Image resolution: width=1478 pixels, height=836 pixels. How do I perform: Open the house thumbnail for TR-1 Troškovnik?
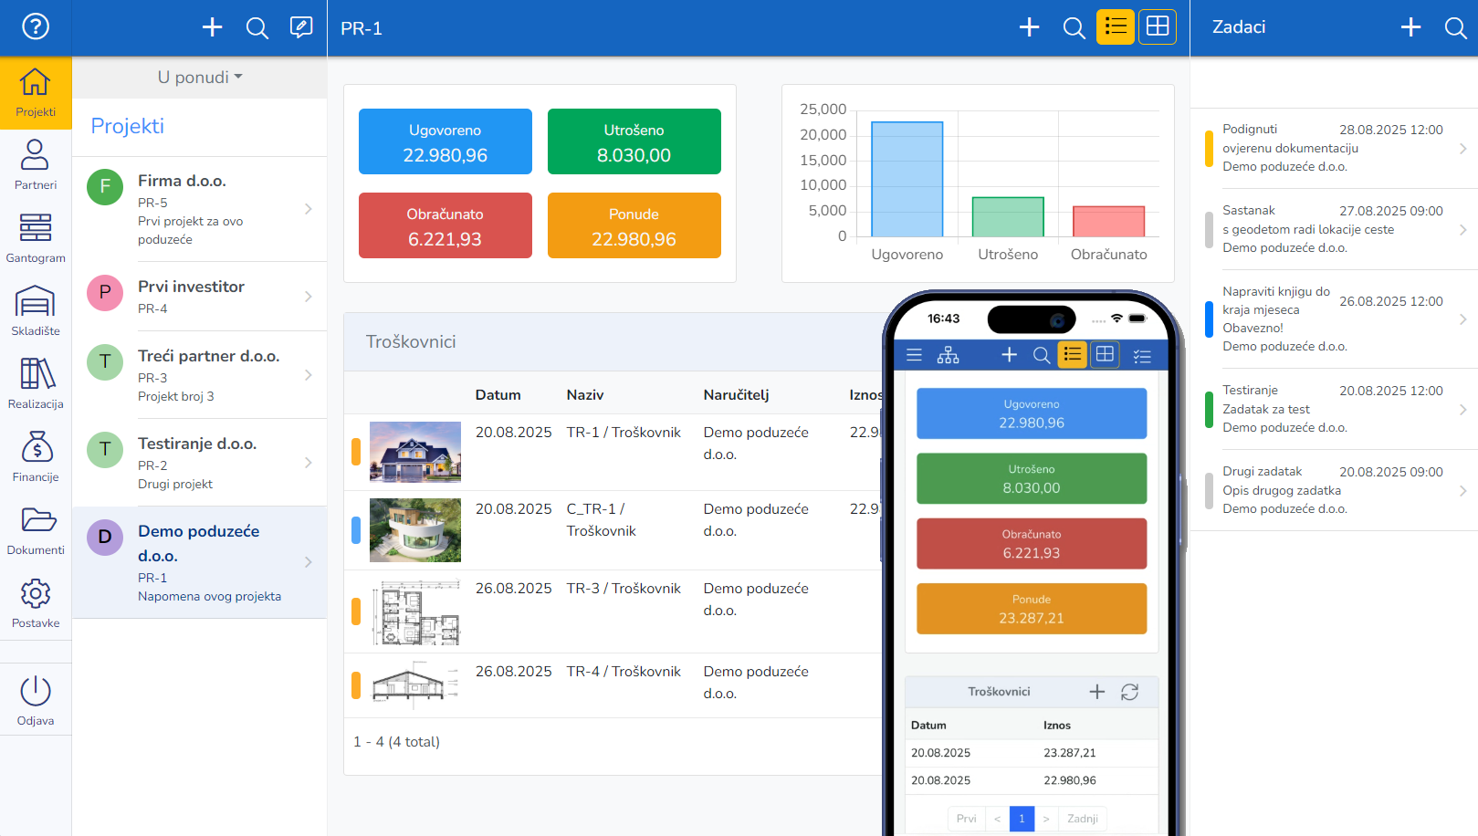tap(415, 452)
